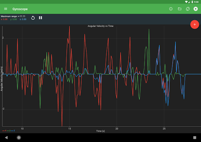Tap the red plus floating button
This screenshot has width=201, height=142.
click(195, 24)
